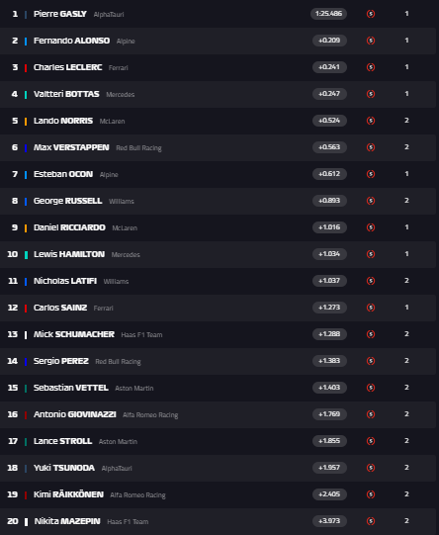Click the soft tyre icon for Pierre Gasly
439x535 pixels.
(371, 14)
